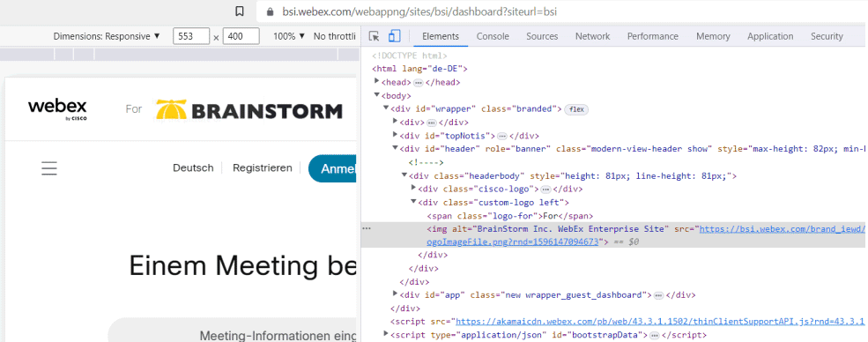Toggle the device toolbar icon
The height and width of the screenshot is (342, 868).
(x=394, y=36)
